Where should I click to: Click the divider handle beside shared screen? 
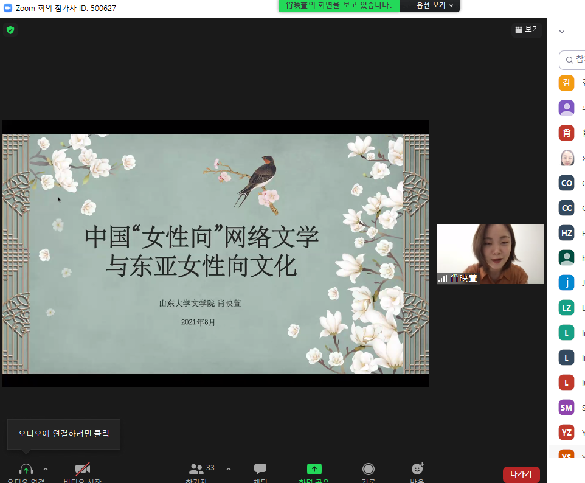(433, 254)
